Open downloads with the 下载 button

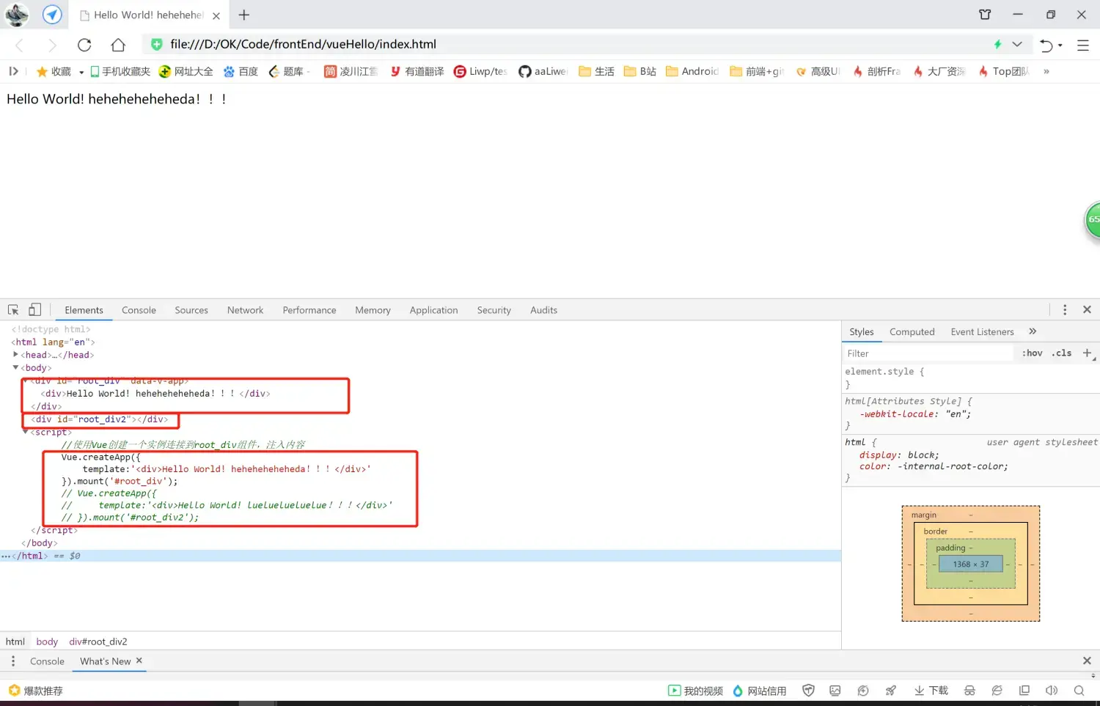pos(931,691)
